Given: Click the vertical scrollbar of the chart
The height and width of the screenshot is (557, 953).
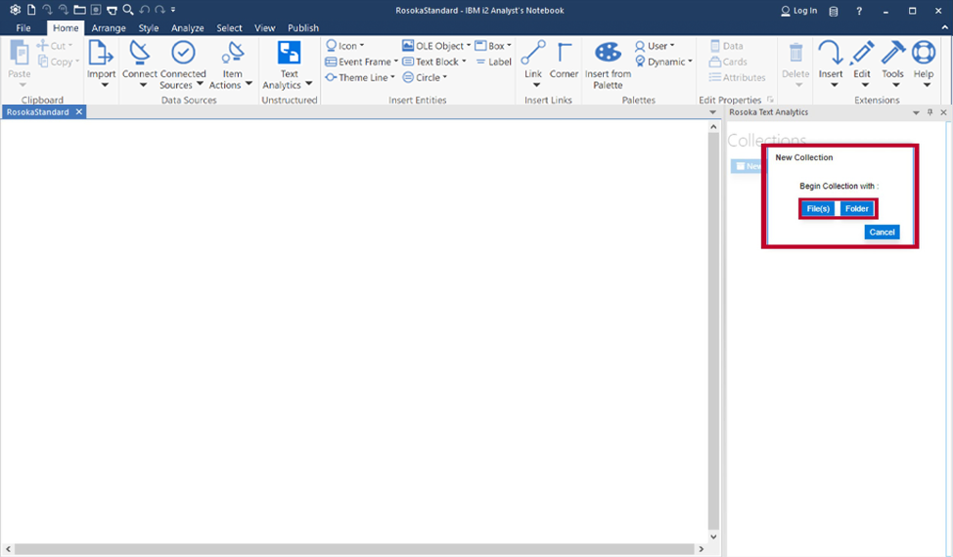Looking at the screenshot, I should (x=713, y=332).
